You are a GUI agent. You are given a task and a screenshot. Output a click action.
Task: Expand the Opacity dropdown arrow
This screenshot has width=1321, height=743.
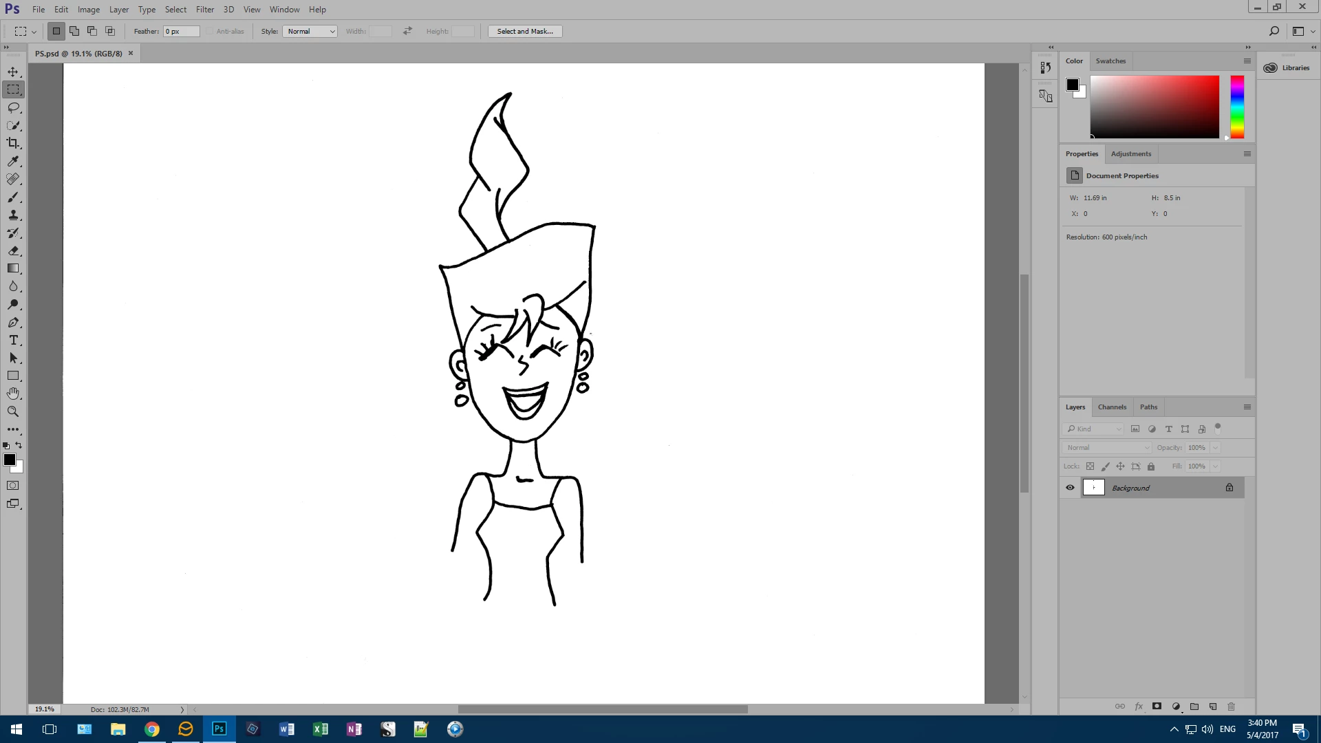[x=1216, y=448]
